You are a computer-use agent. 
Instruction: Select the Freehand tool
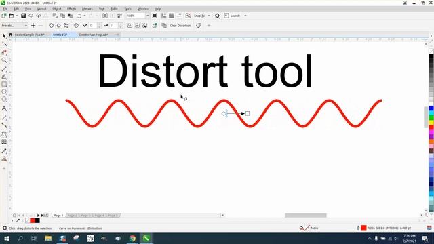click(x=4, y=69)
